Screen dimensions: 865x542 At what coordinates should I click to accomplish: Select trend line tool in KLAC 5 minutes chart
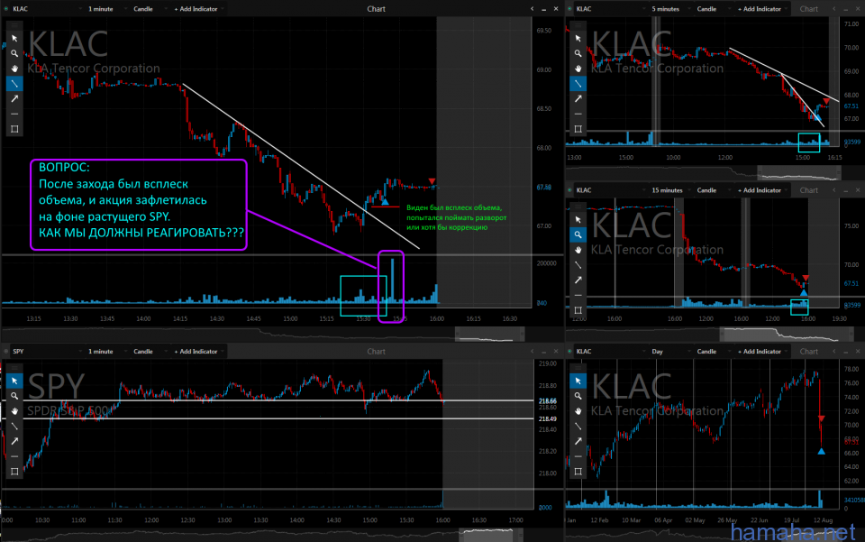578,83
